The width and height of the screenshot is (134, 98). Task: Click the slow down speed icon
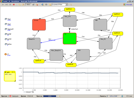click(x=20, y=5)
